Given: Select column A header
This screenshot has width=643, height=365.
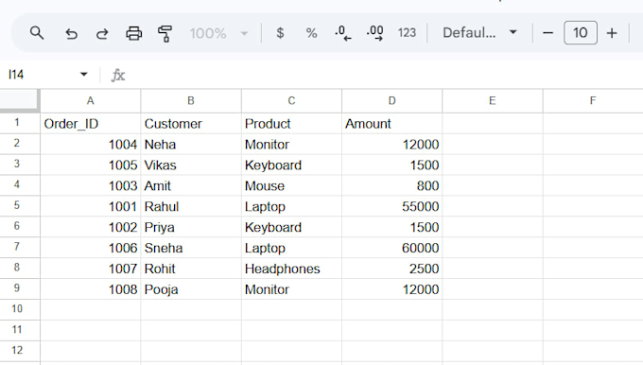Looking at the screenshot, I should (90, 101).
